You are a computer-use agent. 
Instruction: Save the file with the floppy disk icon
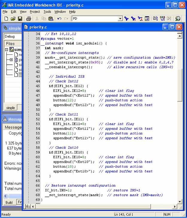(x=20, y=19)
